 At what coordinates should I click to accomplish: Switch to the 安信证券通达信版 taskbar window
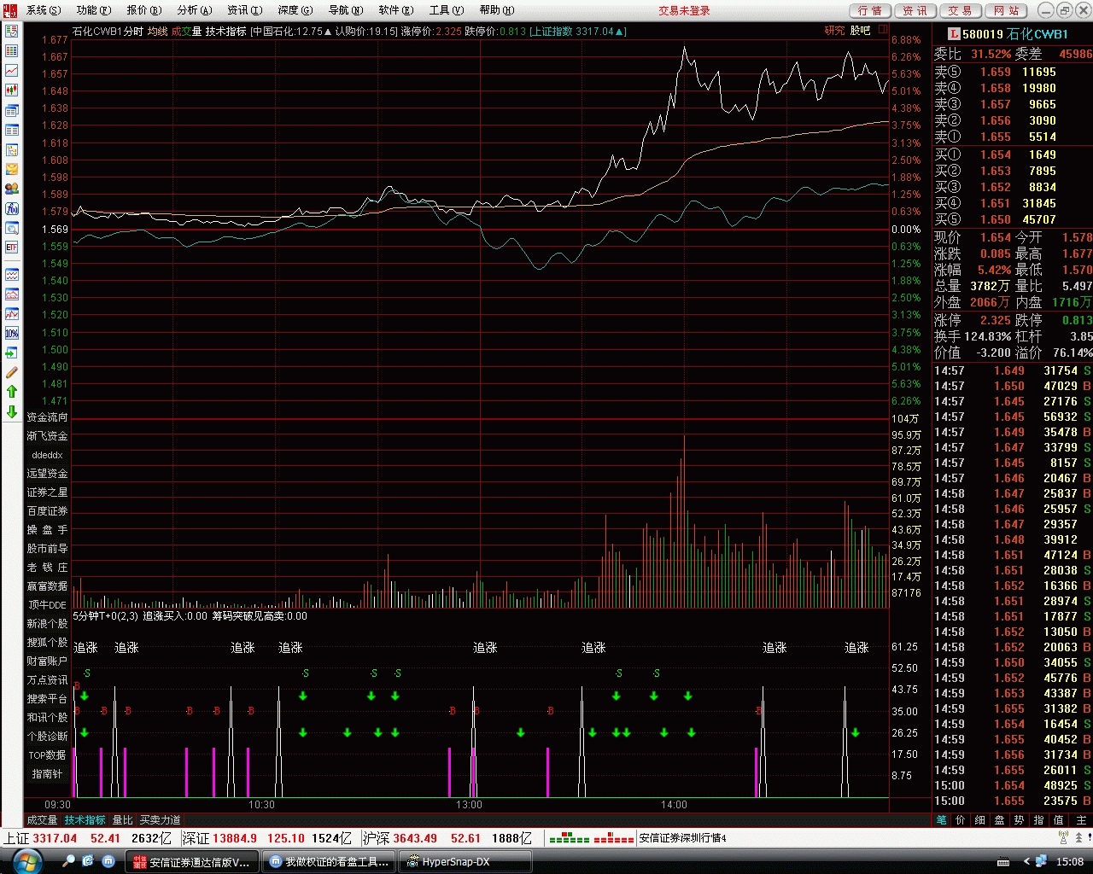click(191, 862)
